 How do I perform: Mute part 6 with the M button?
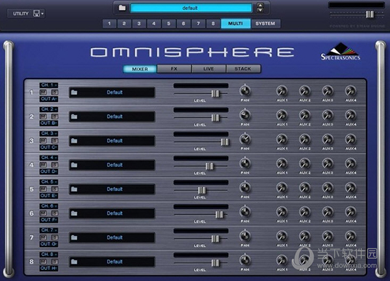pos(44,214)
